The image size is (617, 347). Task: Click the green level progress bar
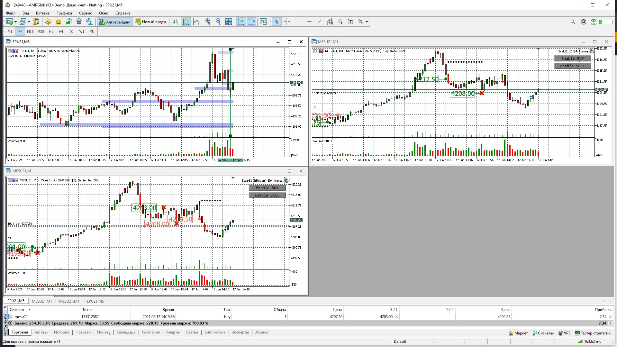click(606, 22)
